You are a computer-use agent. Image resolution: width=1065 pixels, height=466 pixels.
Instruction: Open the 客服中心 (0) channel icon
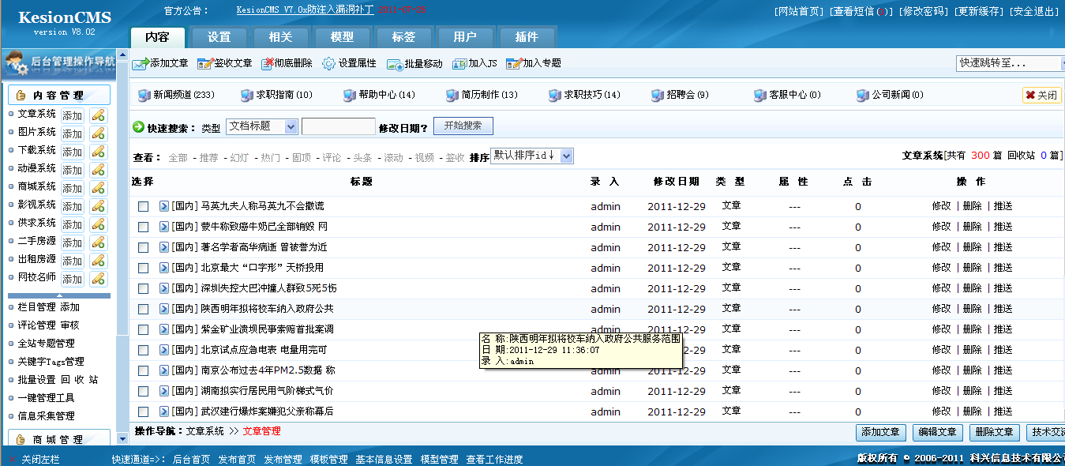(760, 95)
